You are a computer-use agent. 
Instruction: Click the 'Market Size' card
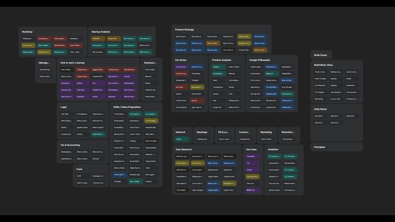click(x=114, y=39)
